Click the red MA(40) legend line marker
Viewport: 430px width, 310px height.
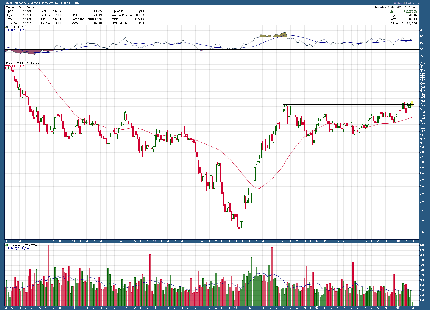pos(6,66)
